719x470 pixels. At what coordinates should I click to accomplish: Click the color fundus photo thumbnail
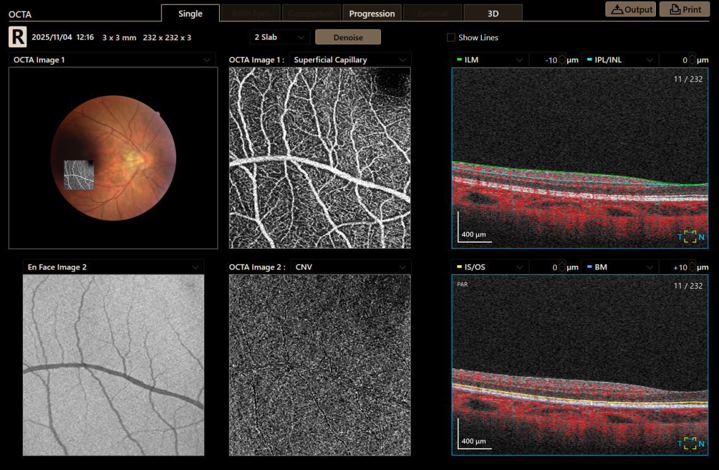click(113, 158)
